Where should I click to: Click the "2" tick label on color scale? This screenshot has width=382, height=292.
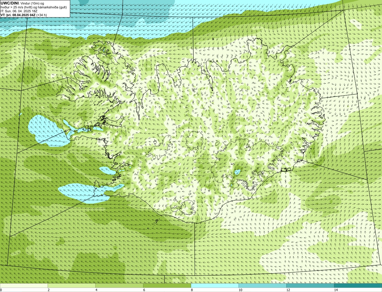coord(48,290)
